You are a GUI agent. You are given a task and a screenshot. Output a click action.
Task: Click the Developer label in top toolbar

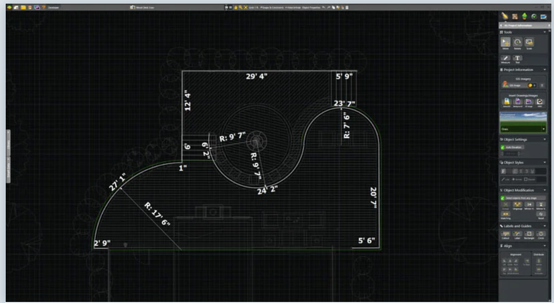(53, 7)
